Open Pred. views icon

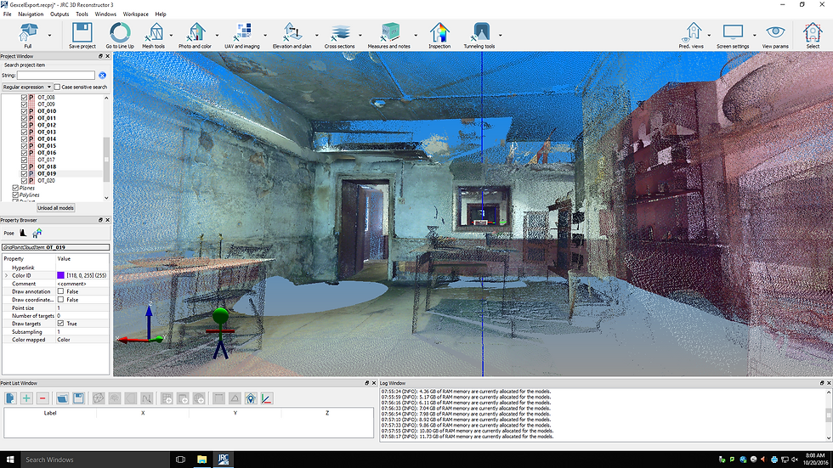coord(693,32)
